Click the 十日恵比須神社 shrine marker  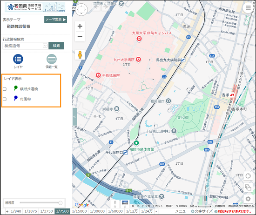click(x=174, y=131)
